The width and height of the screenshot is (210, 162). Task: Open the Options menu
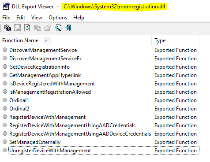tap(58, 18)
